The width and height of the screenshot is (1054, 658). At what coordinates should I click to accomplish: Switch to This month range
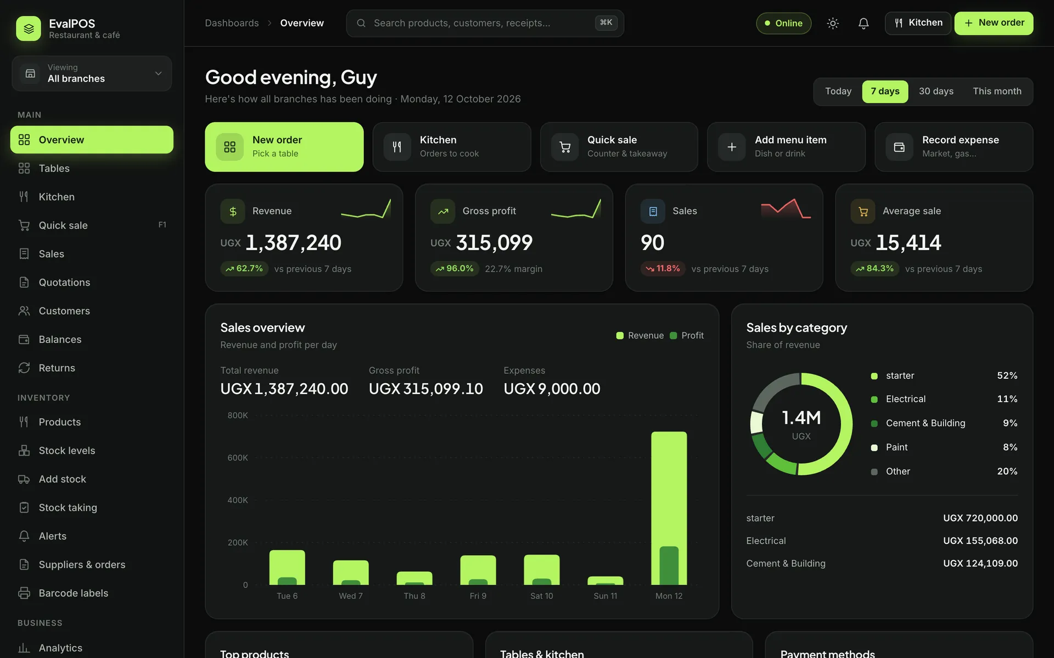[x=997, y=92]
